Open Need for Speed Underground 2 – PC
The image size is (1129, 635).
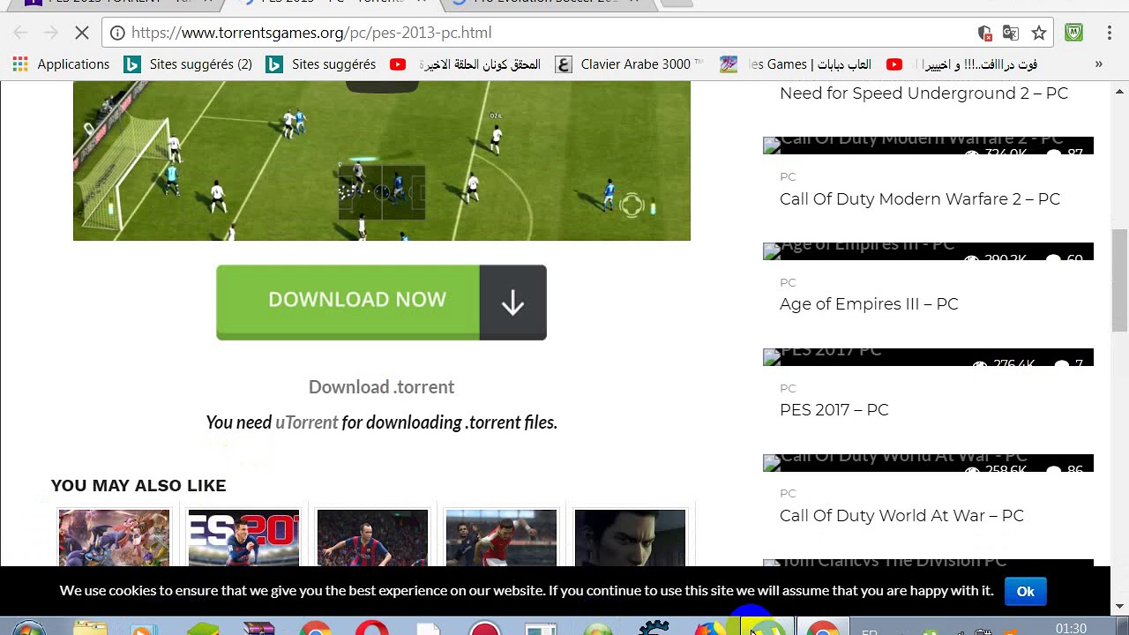[x=923, y=93]
